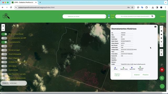Select the CPIR browser tab
The image size is (168, 94).
pos(24,2)
